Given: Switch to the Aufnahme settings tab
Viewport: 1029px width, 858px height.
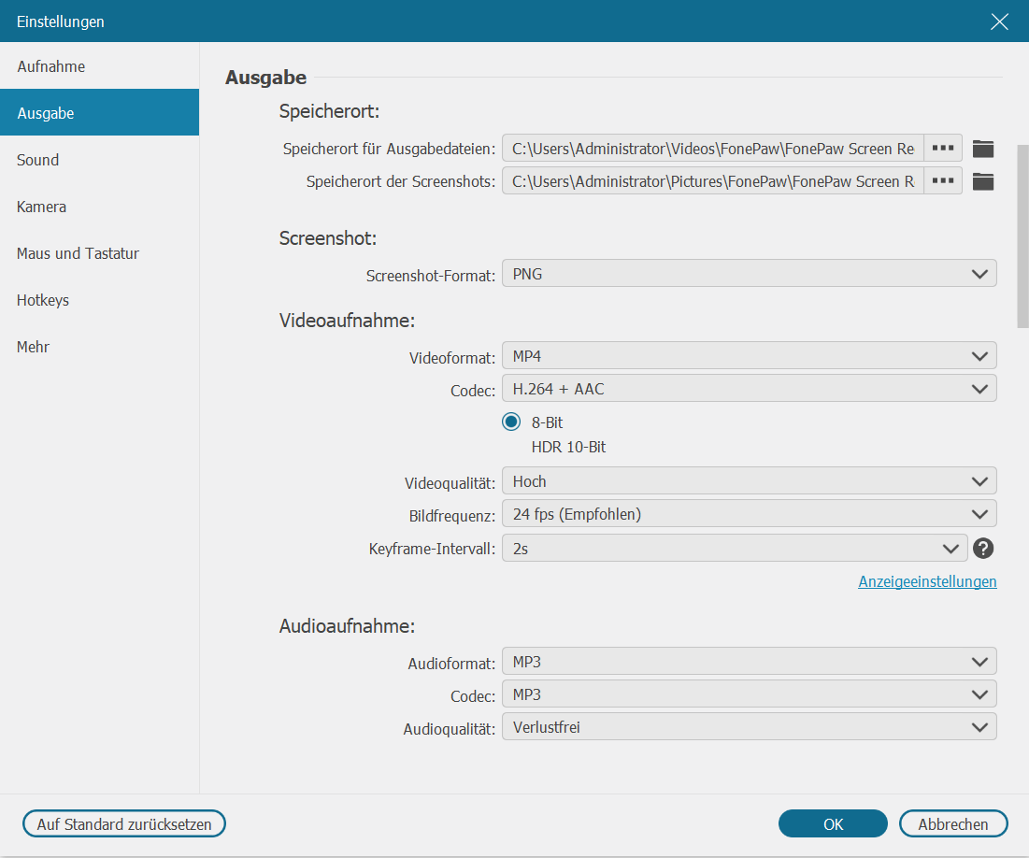Looking at the screenshot, I should pos(51,66).
